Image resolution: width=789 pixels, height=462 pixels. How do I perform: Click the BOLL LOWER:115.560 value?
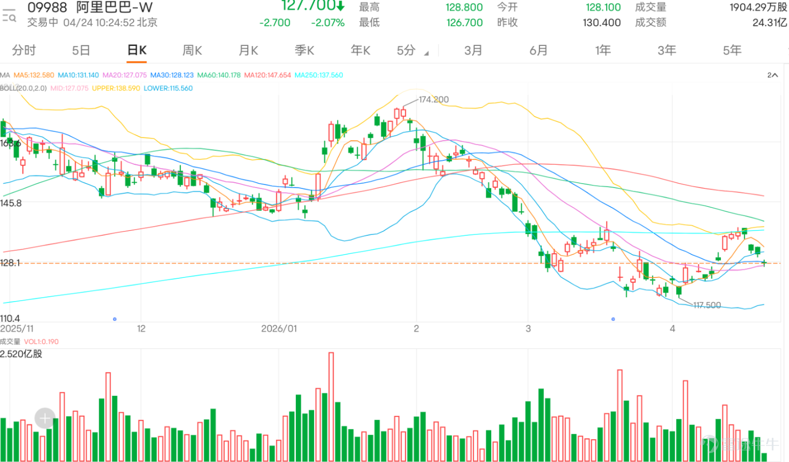[x=168, y=88]
